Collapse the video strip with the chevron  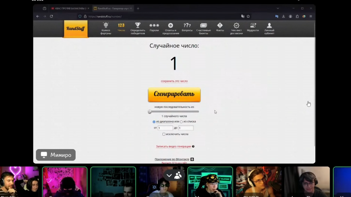tap(169, 176)
